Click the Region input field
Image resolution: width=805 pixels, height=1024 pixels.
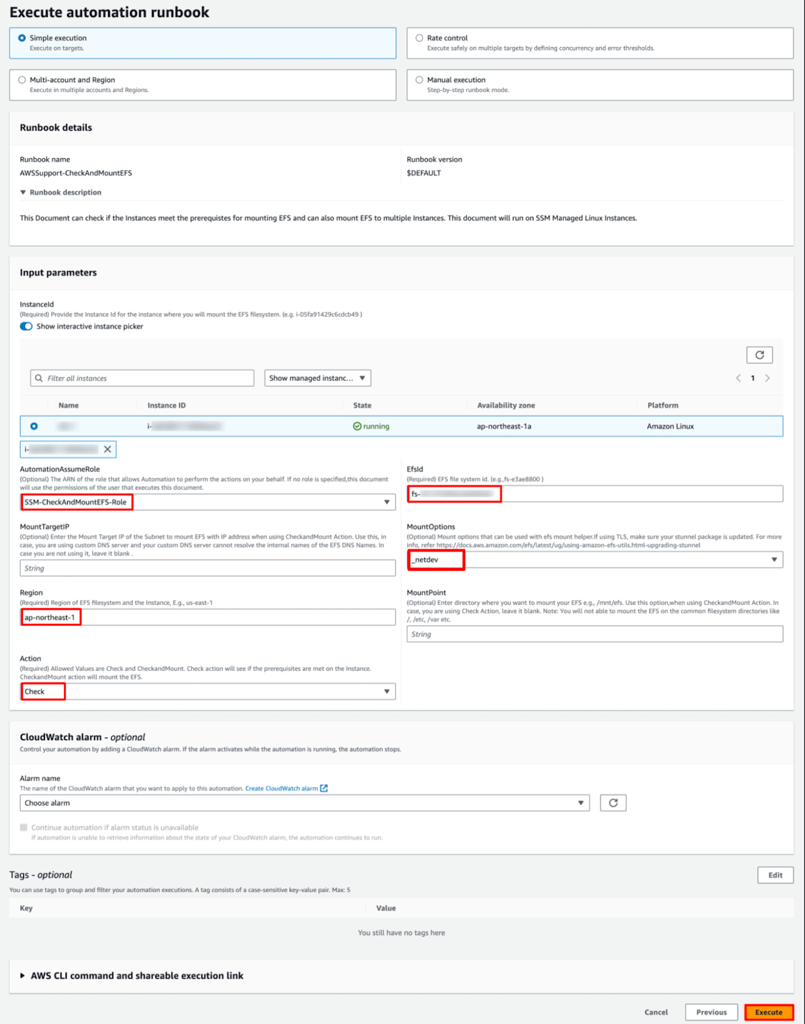tap(208, 617)
